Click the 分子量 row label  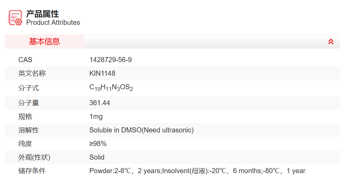click(x=29, y=103)
